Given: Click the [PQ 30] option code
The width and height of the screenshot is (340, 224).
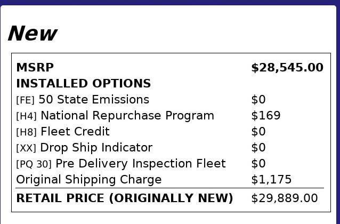Looking at the screenshot, I should 34,164.
